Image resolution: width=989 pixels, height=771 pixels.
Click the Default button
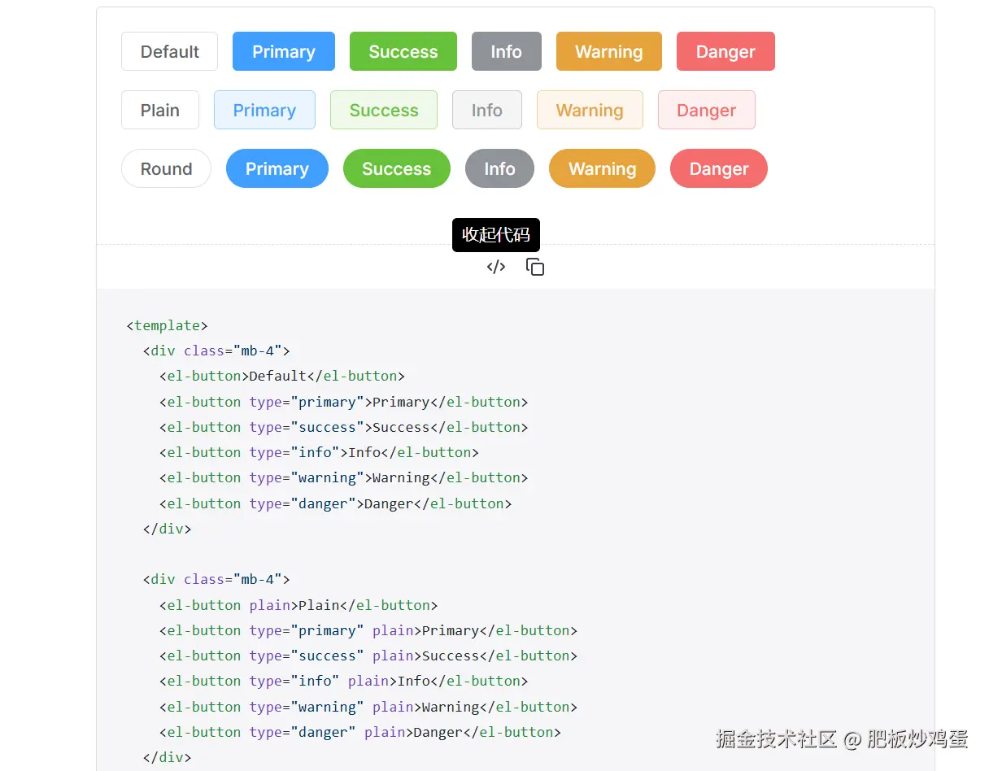(169, 51)
